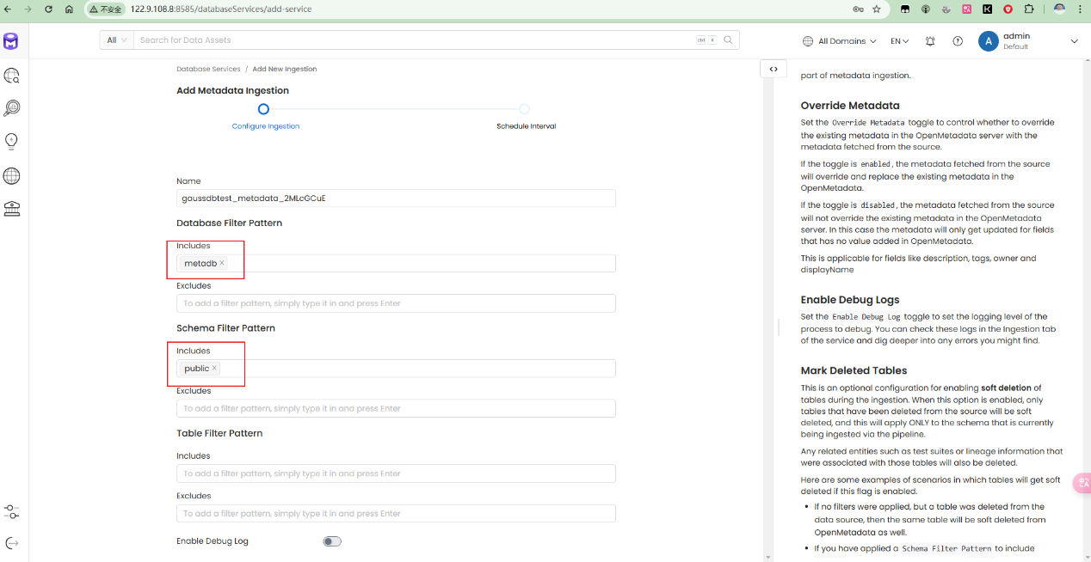The height and width of the screenshot is (562, 1091).
Task: Collapse the documentation side panel
Action: (774, 70)
